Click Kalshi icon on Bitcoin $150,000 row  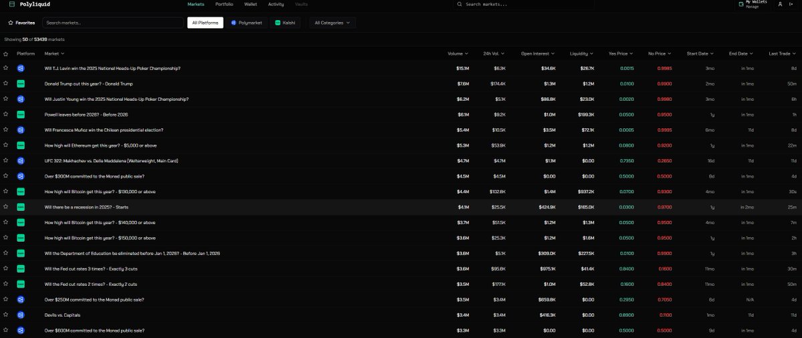[21, 238]
